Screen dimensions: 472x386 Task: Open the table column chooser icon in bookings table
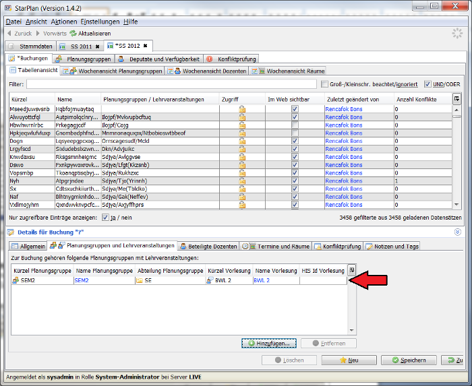(456, 99)
